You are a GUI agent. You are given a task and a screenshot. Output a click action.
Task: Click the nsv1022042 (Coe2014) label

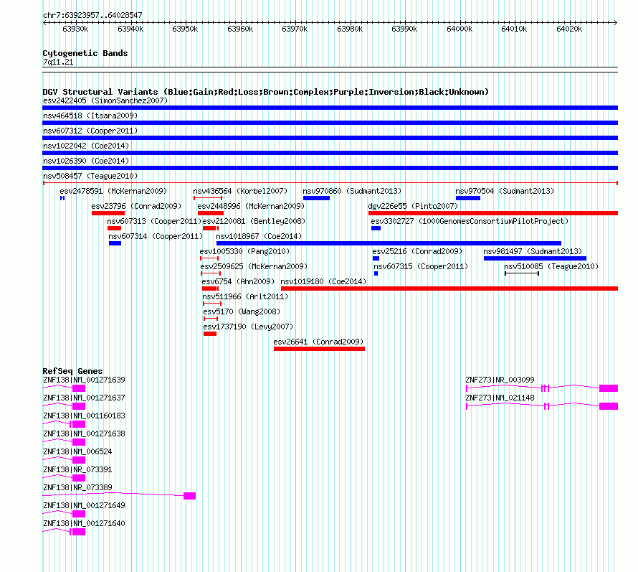coord(86,146)
